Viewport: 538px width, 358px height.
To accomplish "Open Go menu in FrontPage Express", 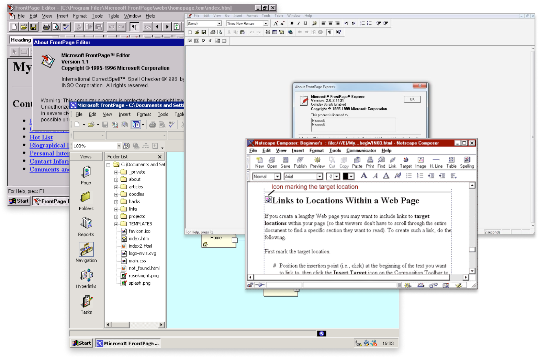I will pos(227,15).
